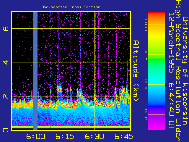Click the 6:30 time axis label
Image resolution: width=189 pixels, height=142 pixels.
94,136
